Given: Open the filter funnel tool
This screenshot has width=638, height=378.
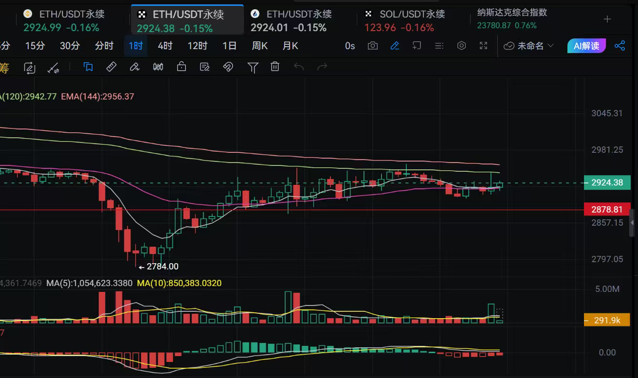Looking at the screenshot, I should (252, 67).
